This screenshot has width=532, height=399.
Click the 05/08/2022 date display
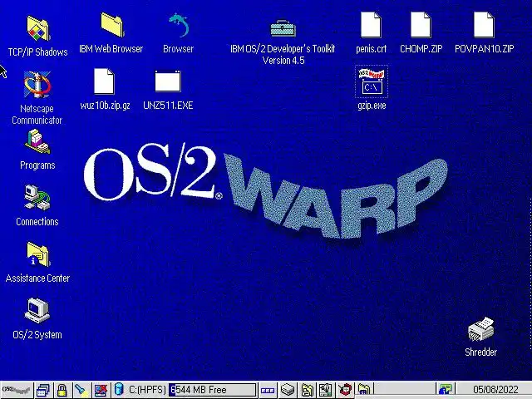click(x=495, y=390)
